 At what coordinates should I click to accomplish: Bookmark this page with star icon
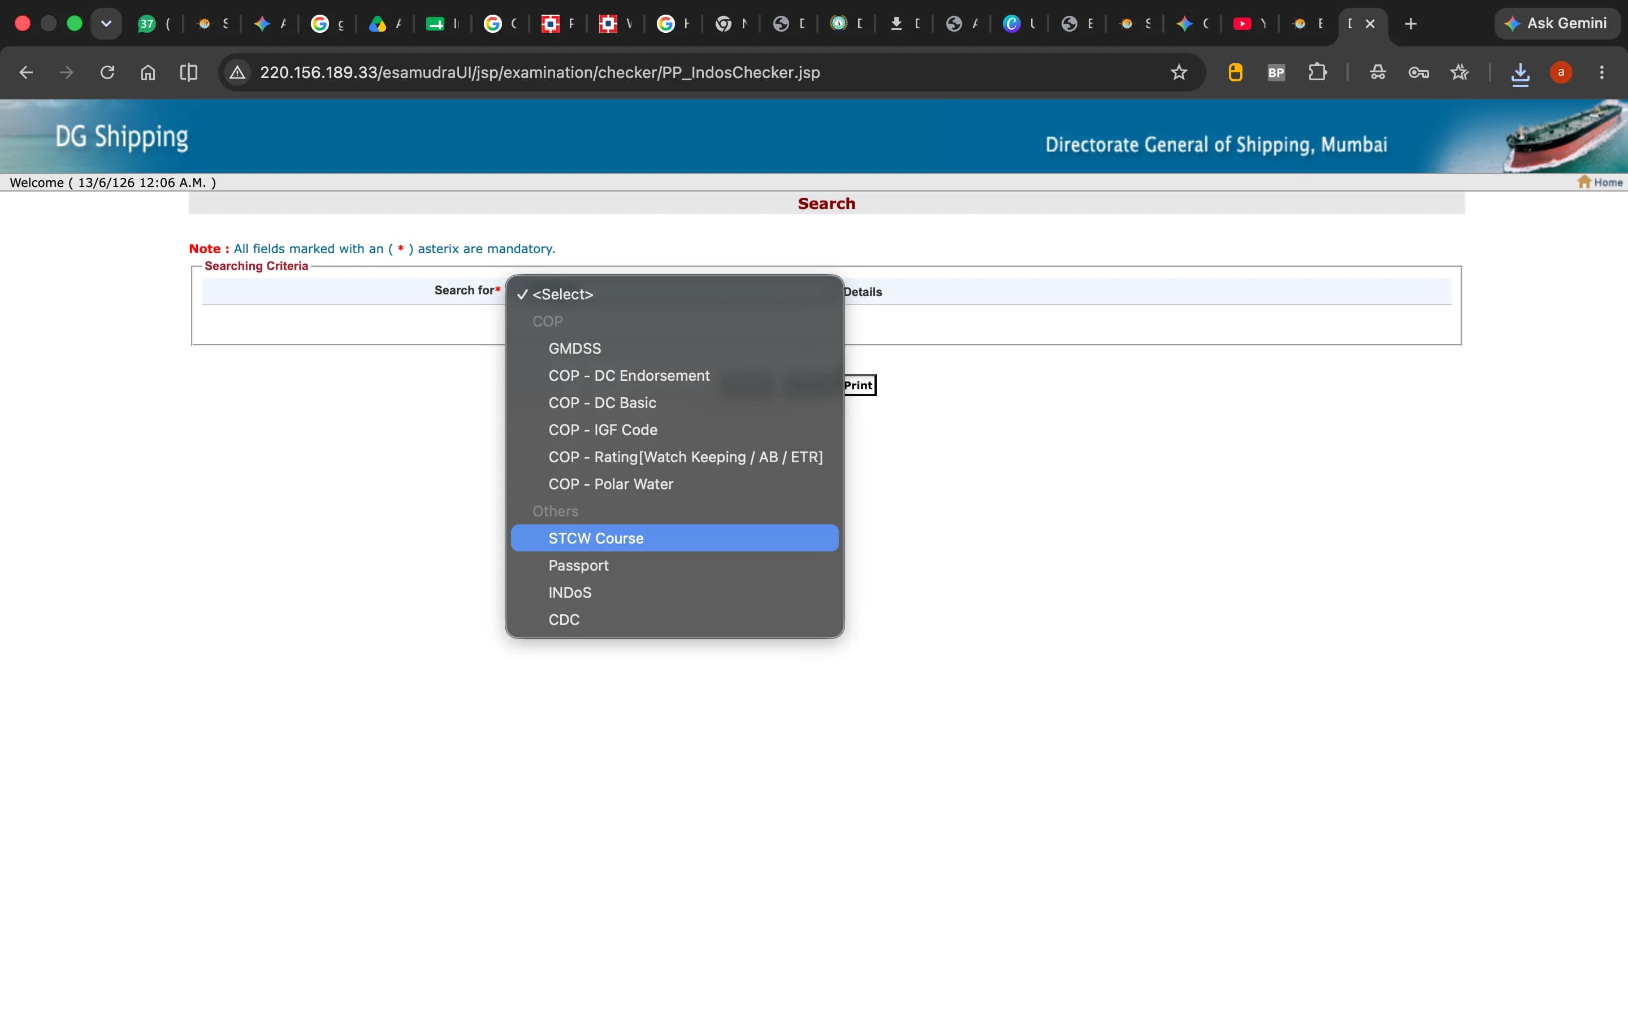tap(1179, 72)
